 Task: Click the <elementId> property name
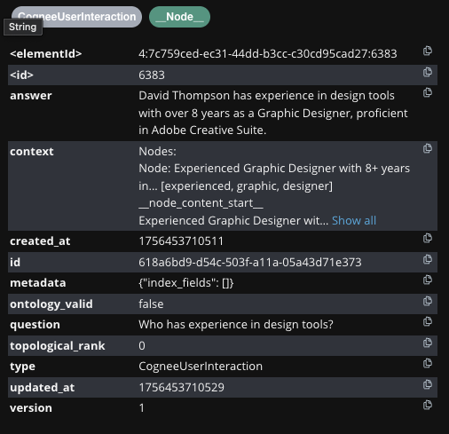coord(46,54)
